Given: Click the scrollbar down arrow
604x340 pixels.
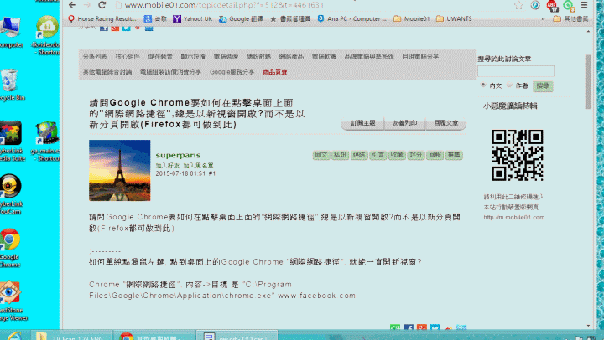Looking at the screenshot, I should [588, 326].
